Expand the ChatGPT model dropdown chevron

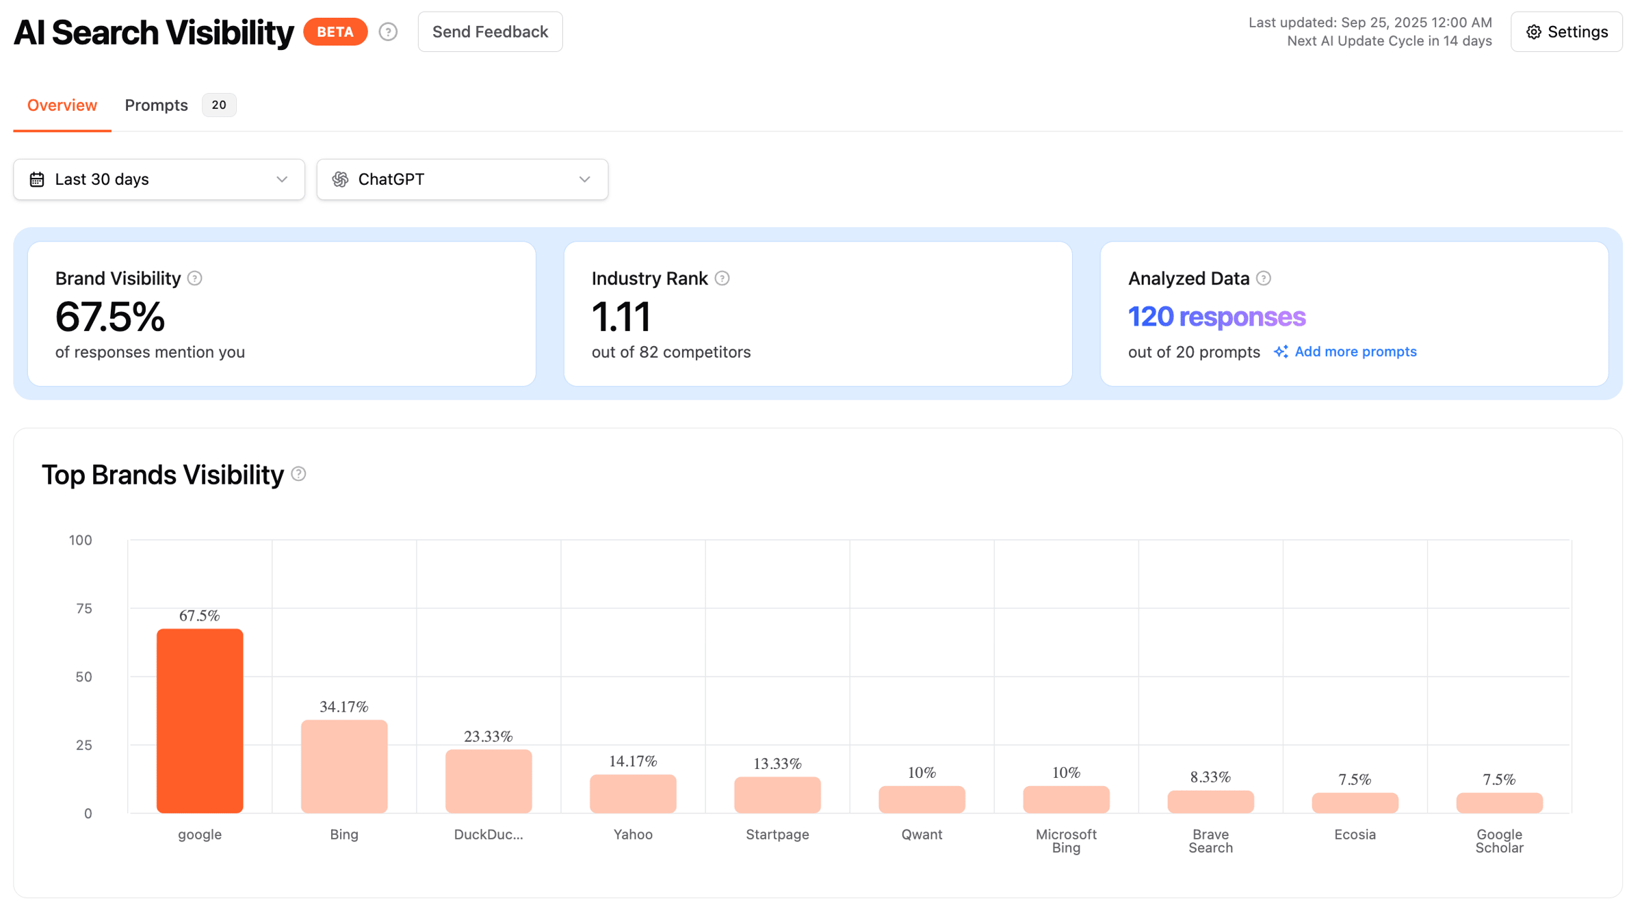click(x=584, y=179)
